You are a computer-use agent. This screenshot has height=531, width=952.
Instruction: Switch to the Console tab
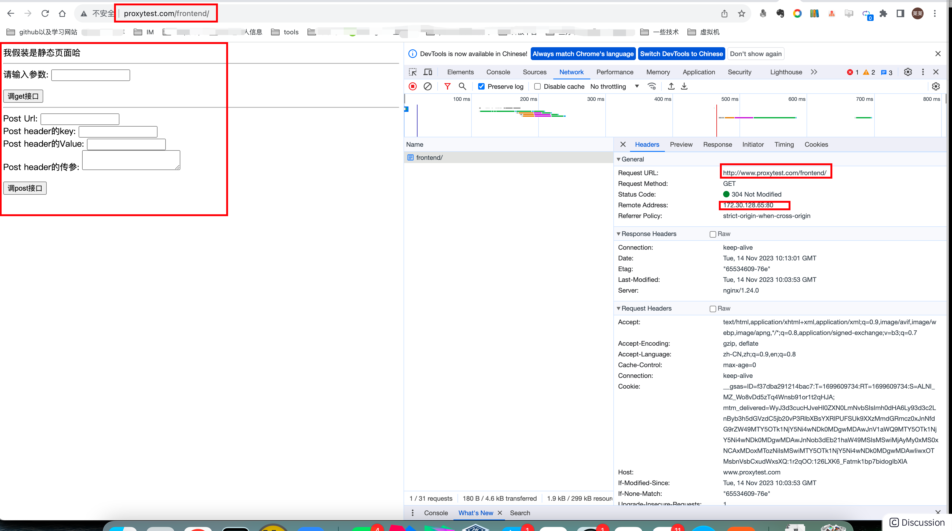click(x=498, y=72)
